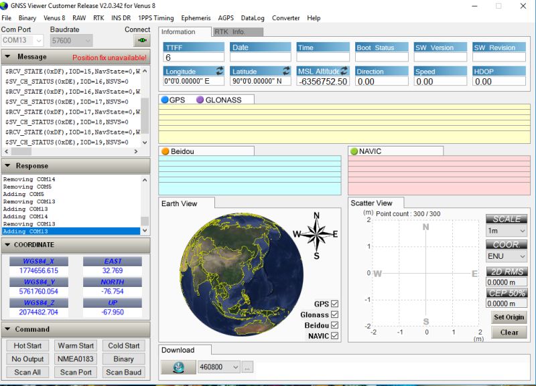Toggle the Latitude format refresh icon
Viewport: 536px width, 386px height.
[x=286, y=70]
